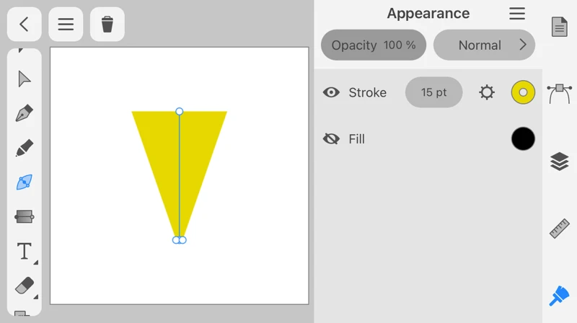Viewport: 577px width, 323px height.
Task: Choose the Pencil tool
Action: [25, 148]
